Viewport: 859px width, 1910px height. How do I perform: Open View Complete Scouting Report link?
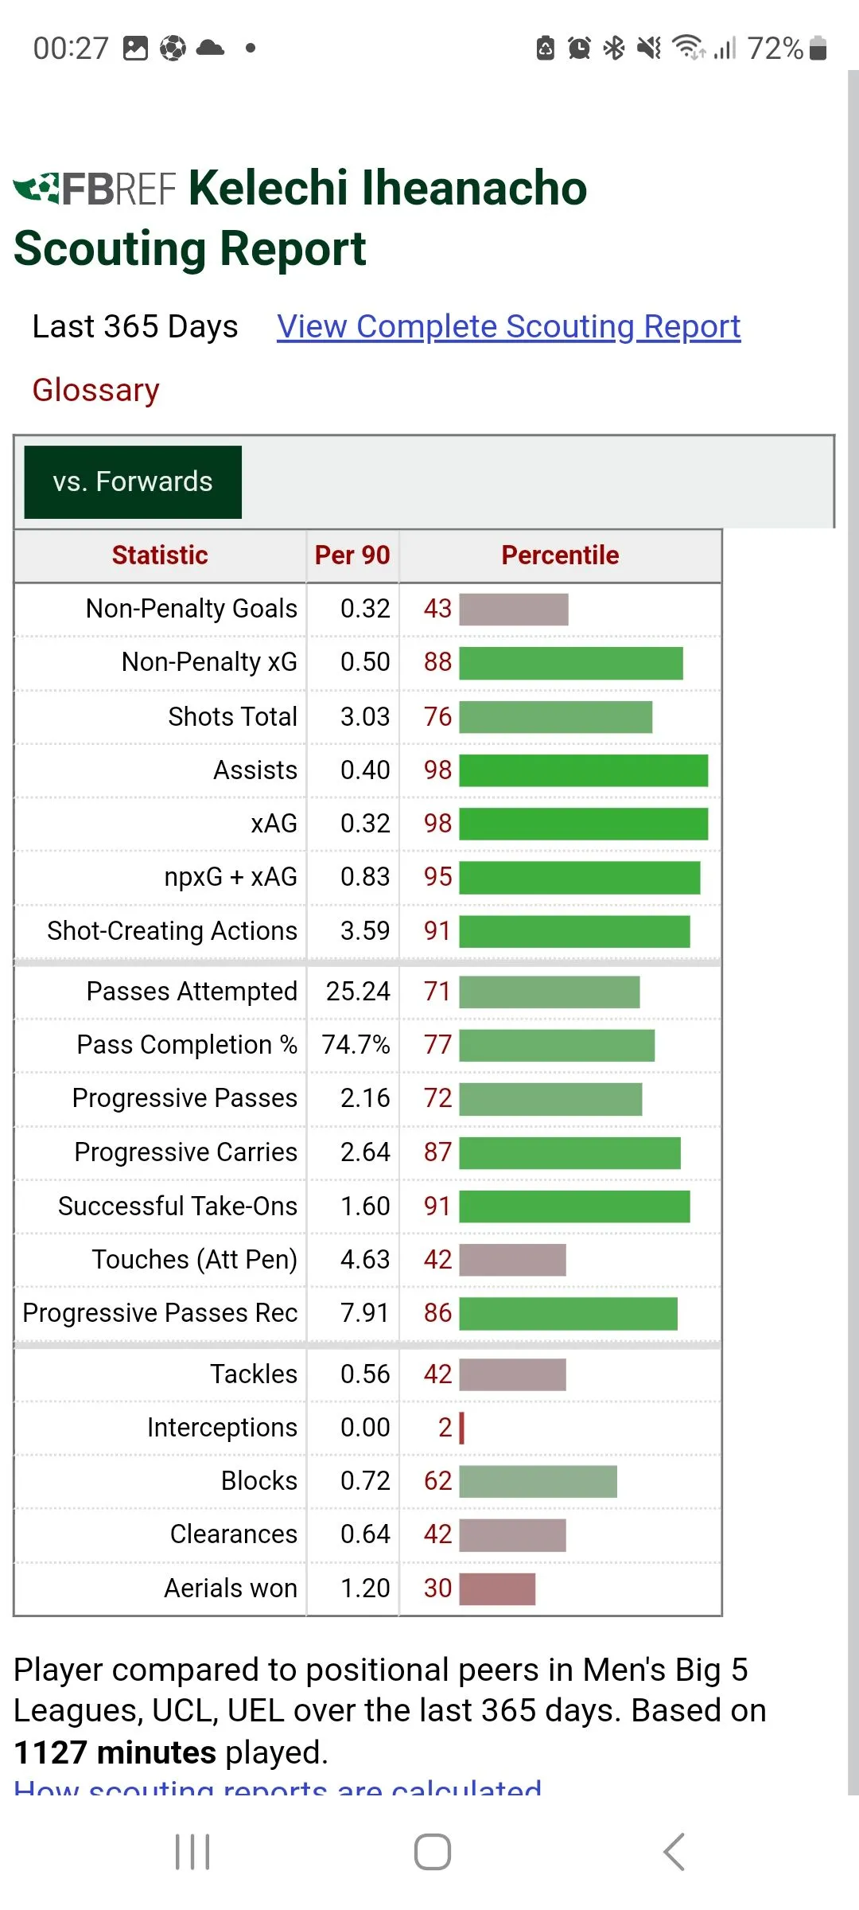[x=509, y=327]
